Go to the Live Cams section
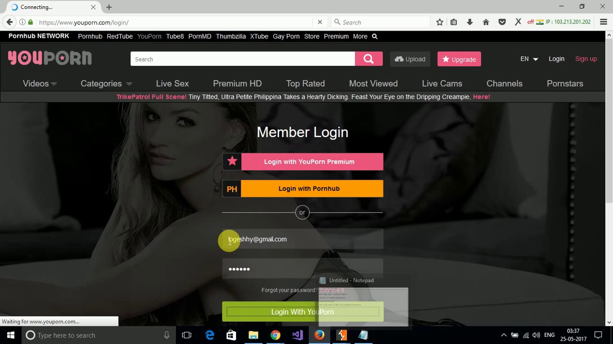This screenshot has height=344, width=613. [x=442, y=83]
